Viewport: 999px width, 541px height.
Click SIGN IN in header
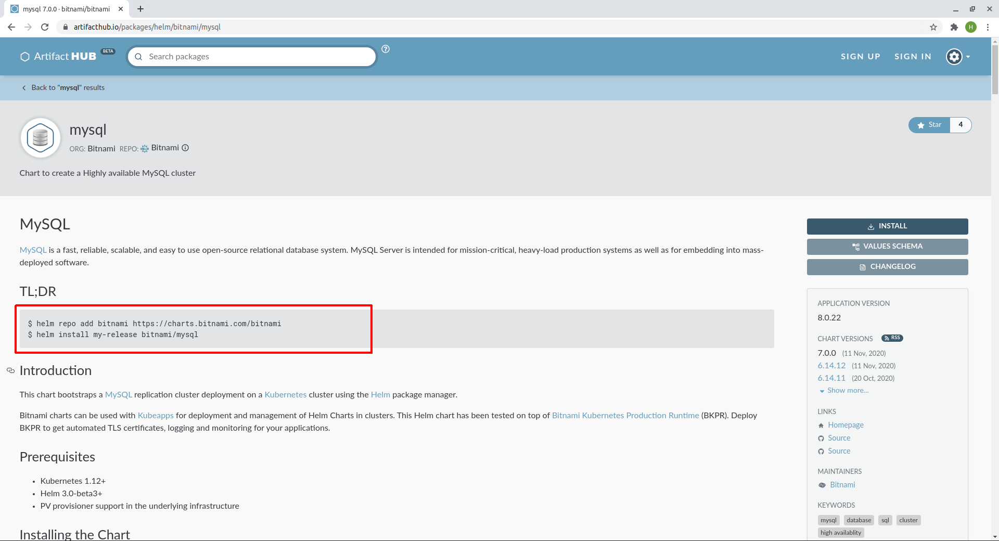click(x=913, y=56)
